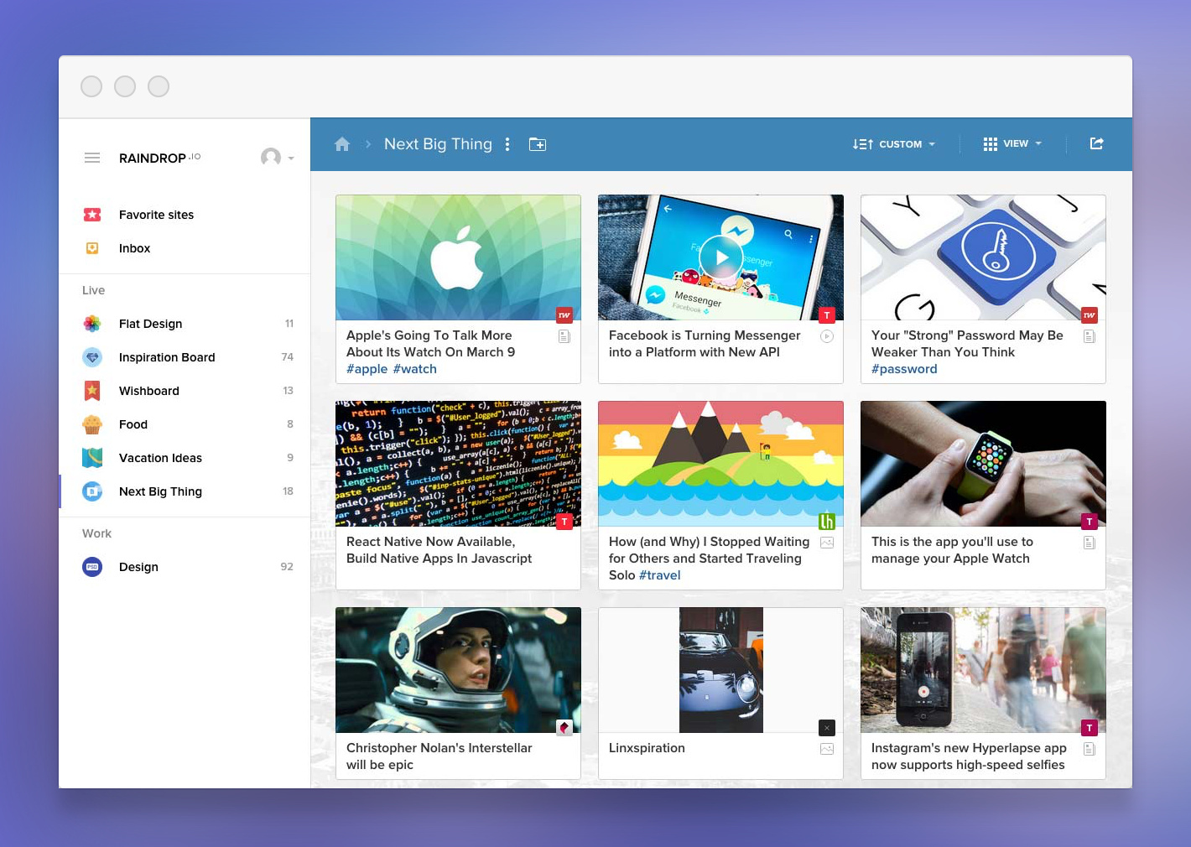Image resolution: width=1191 pixels, height=847 pixels.
Task: Open How and Why I Stopped Waiting article
Action: [709, 559]
